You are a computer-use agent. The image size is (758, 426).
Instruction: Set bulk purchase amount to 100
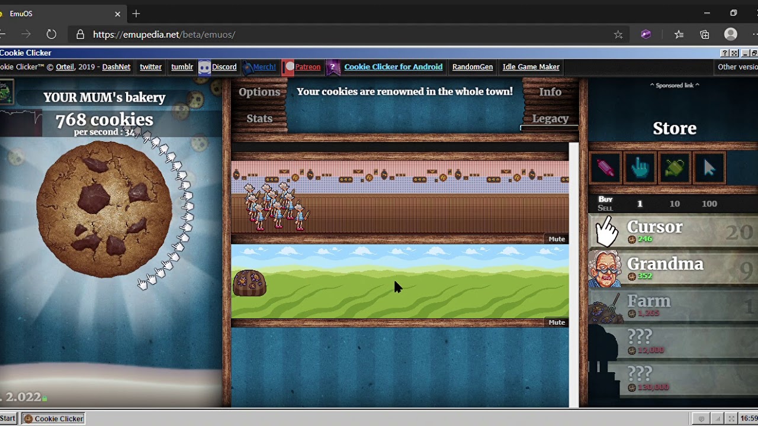coord(709,204)
